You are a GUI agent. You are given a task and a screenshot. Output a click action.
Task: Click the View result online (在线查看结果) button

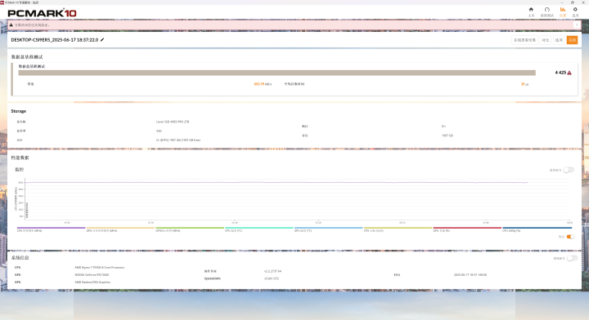tap(524, 40)
